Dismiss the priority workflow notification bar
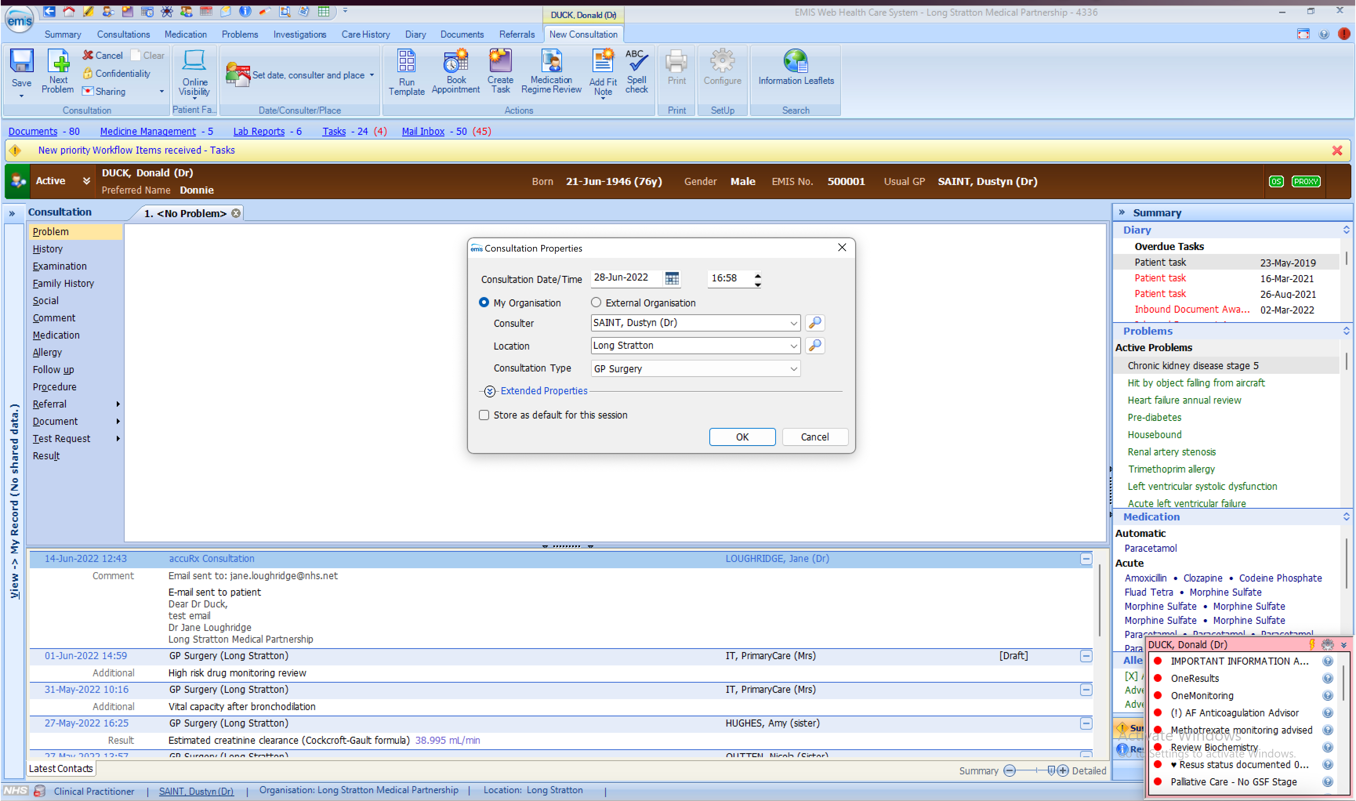Screen dimensions: 1356x801 (x=1336, y=150)
